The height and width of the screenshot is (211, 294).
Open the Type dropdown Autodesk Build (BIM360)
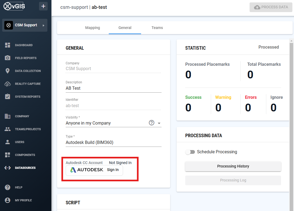click(113, 142)
